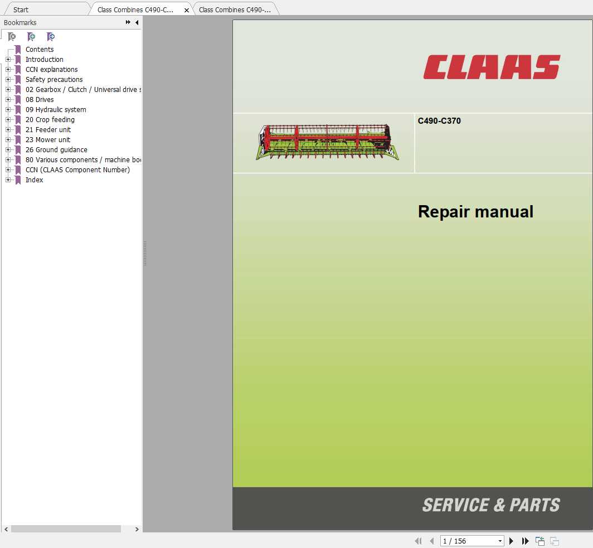Switch to the second Class Combines C490 tab

[x=235, y=10]
